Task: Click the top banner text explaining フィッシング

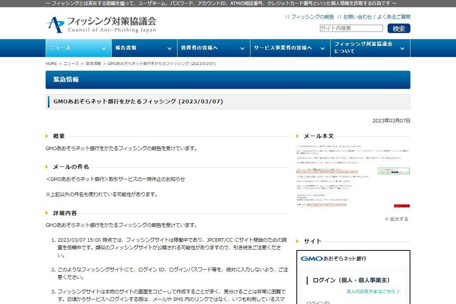Action: click(x=221, y=3)
